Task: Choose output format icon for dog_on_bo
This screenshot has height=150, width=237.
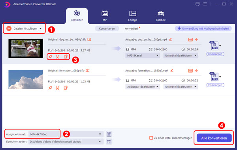Action: 214,45
